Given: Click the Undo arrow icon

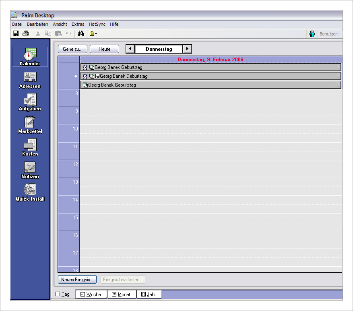Looking at the screenshot, I should (x=68, y=33).
